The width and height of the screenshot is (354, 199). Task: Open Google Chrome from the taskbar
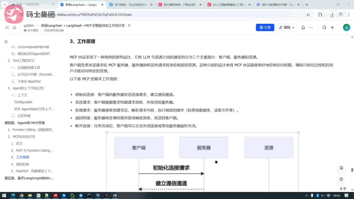pos(22,195)
